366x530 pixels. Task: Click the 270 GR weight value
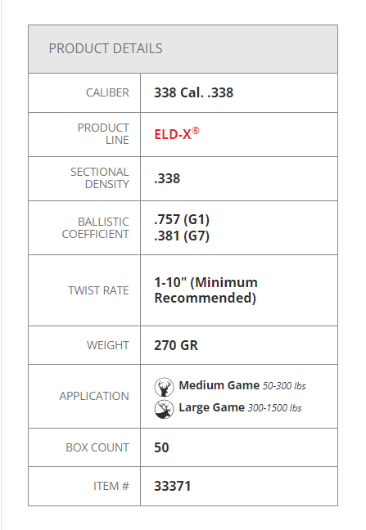(x=176, y=345)
